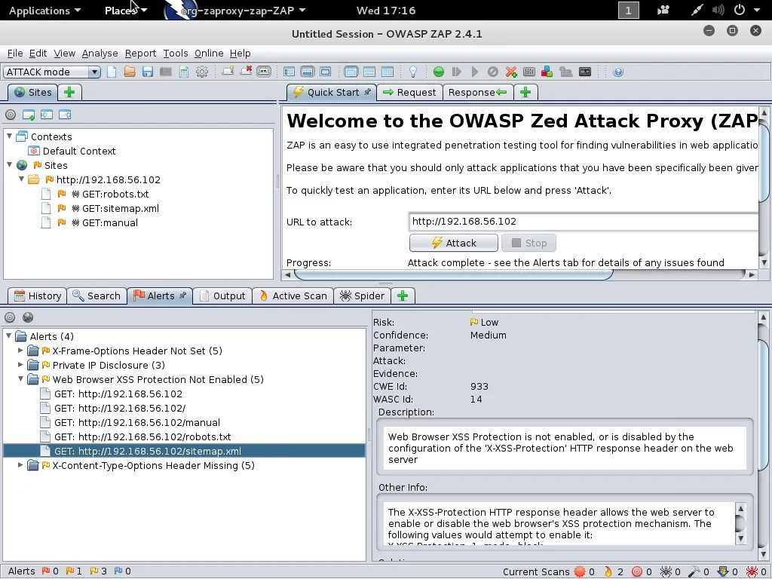Toggle the green break-on-requests circle
Image resolution: width=772 pixels, height=579 pixels.
click(x=438, y=72)
